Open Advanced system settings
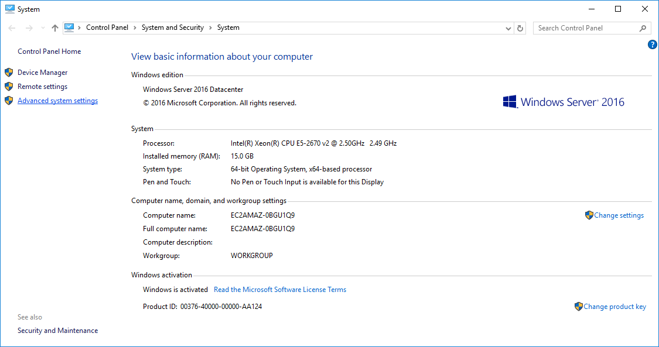Screen dimensions: 659x347 pos(57,100)
